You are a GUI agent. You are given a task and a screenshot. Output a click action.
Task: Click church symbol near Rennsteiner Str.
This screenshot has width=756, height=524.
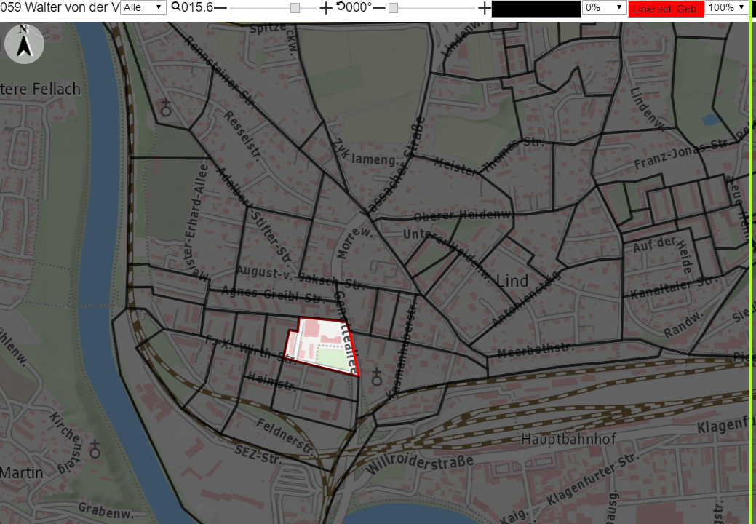coord(166,108)
